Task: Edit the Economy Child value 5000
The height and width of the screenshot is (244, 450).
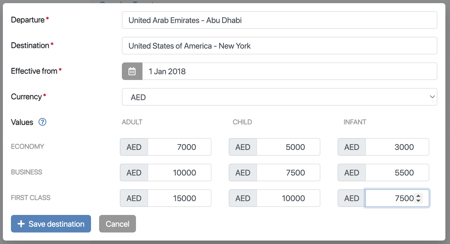Action: click(288, 147)
